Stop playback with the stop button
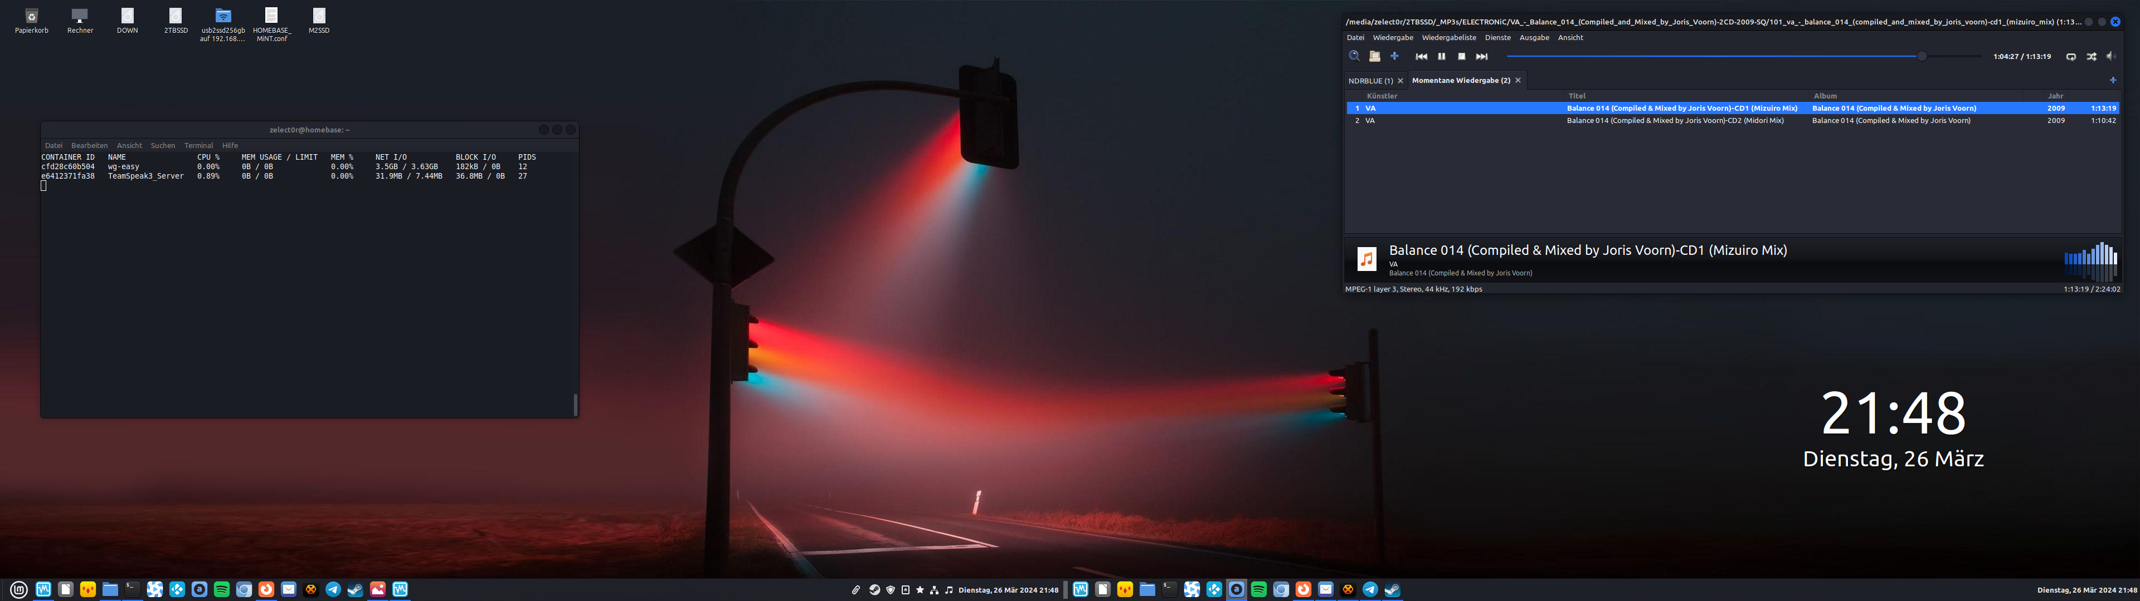Viewport: 2140px width, 601px height. point(1461,56)
